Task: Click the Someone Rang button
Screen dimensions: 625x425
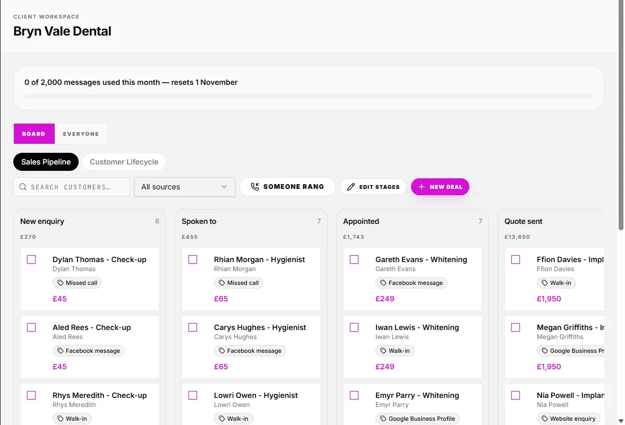Action: pyautogui.click(x=287, y=187)
